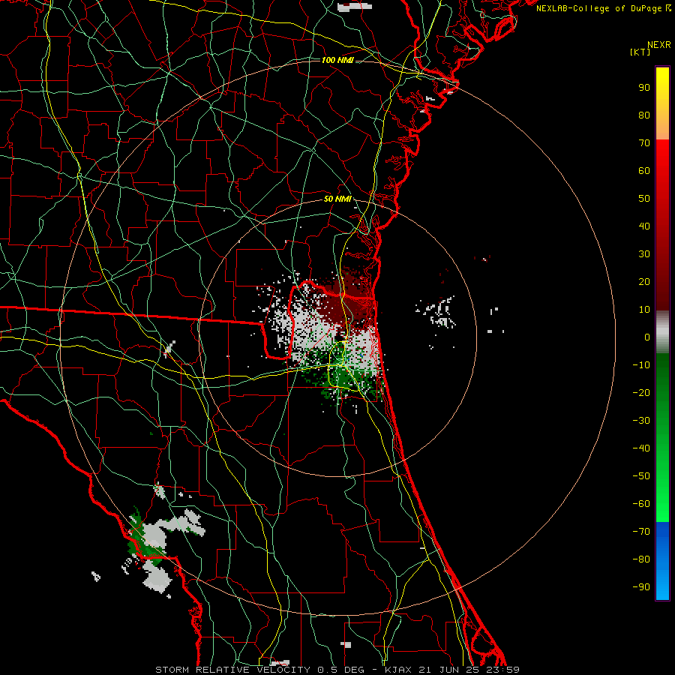The height and width of the screenshot is (675, 675).
Task: Click the -30 value on the velocity scale
Action: click(641, 421)
